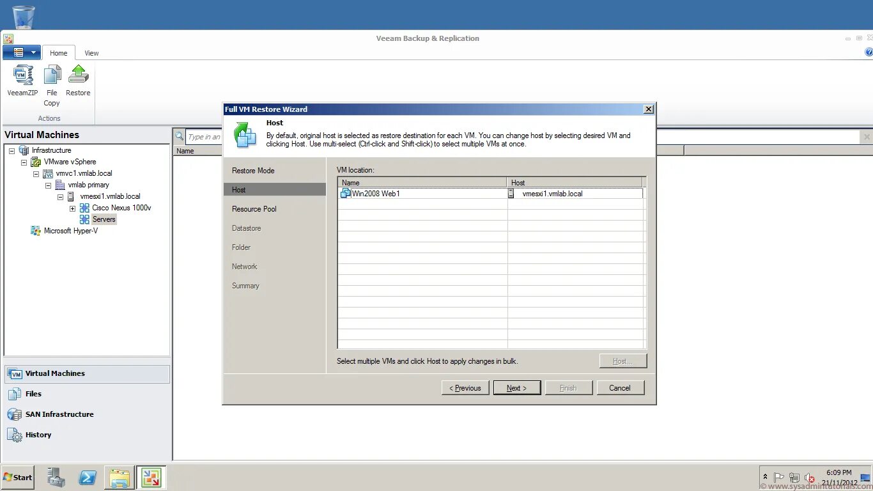Screen dimensions: 873x491
Task: Sort VM location by Host column
Action: pos(575,182)
